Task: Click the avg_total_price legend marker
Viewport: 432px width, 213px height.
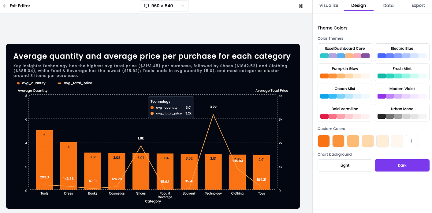Action: pos(59,83)
